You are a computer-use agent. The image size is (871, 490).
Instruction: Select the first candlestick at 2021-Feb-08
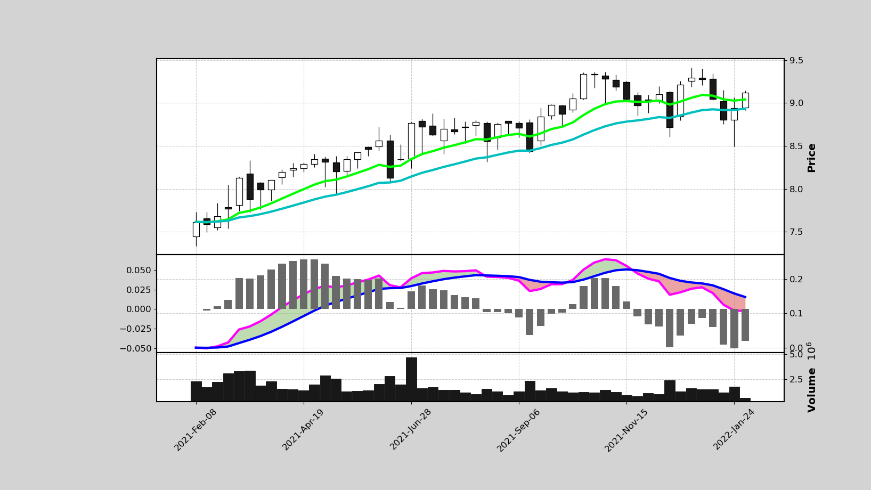(x=196, y=229)
